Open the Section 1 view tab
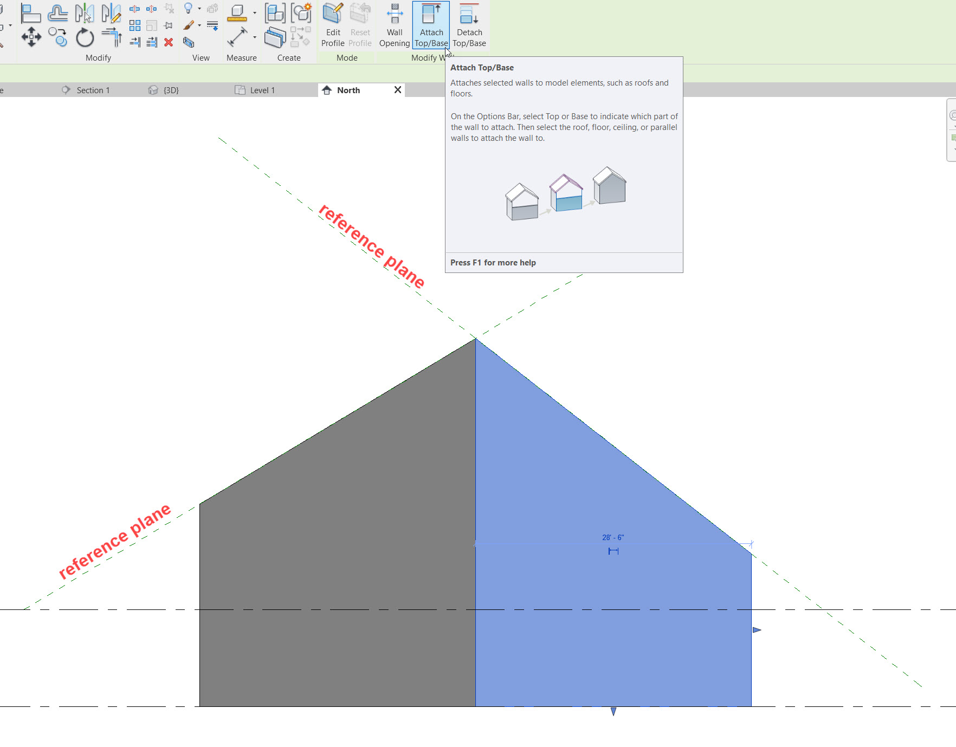The width and height of the screenshot is (956, 747). [x=93, y=90]
